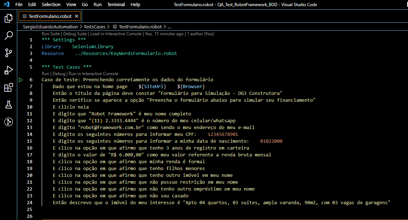
Task: Click the green run test arrow on line 6
Action: coord(20,80)
